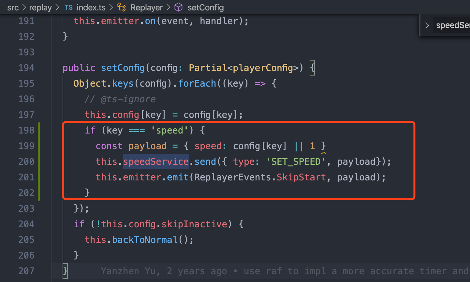
Task: Click line number 198 in the gutter
Action: pyautogui.click(x=26, y=130)
